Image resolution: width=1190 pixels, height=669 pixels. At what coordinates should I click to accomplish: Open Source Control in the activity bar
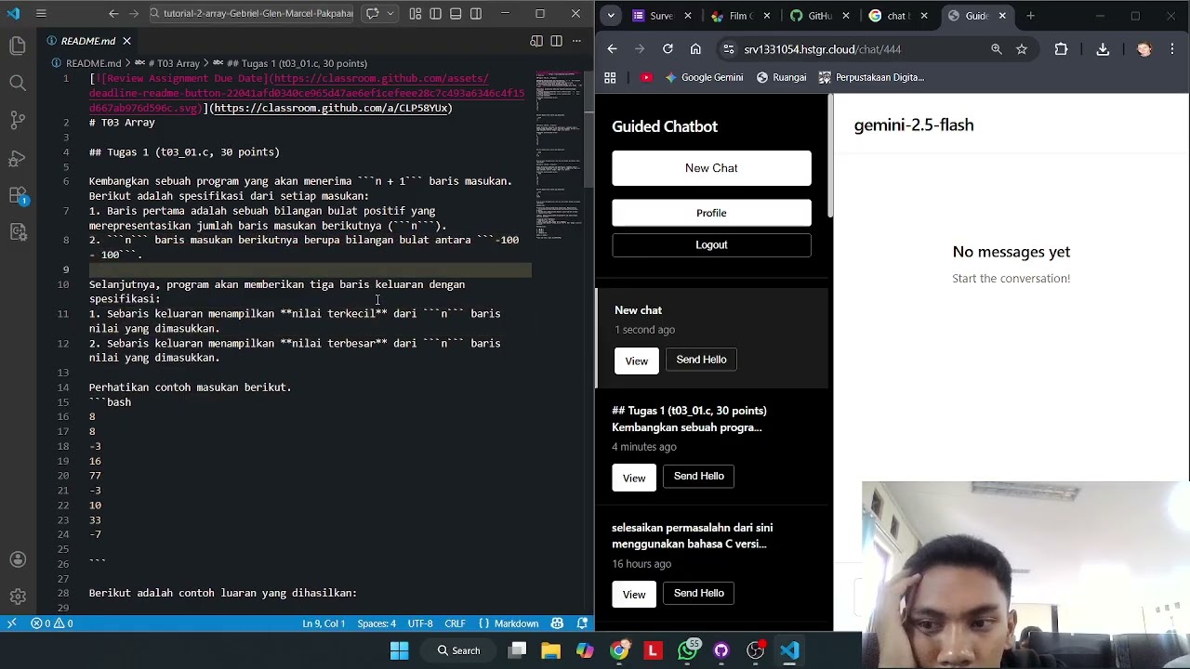[17, 121]
